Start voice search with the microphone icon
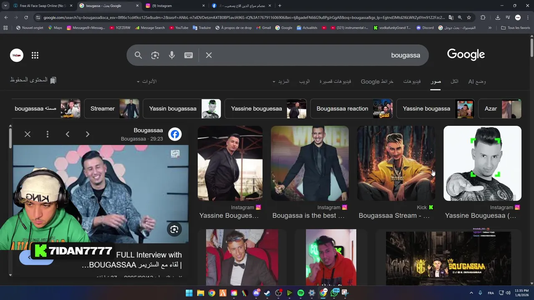The height and width of the screenshot is (300, 534). [172, 55]
